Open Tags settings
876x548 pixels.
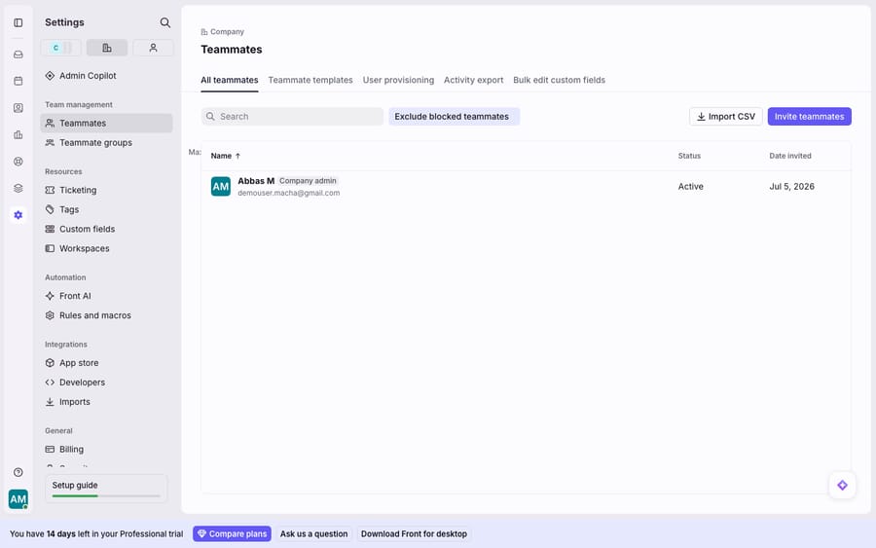coord(106,209)
